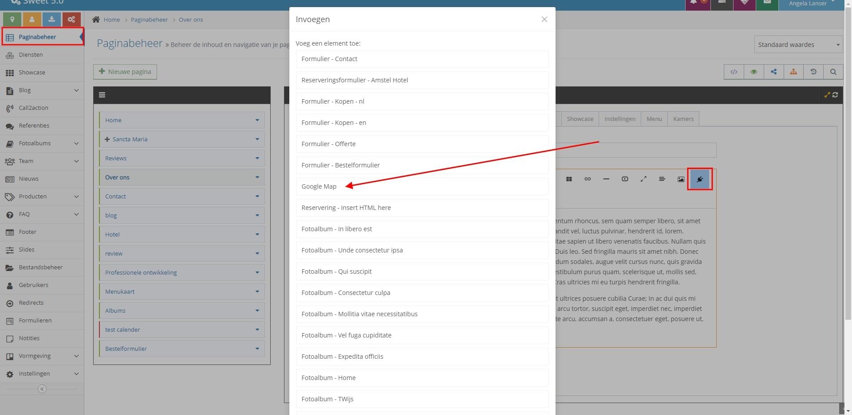Viewport: 852px width, 415px height.
Task: Click the panel expand icon beside refresh
Action: (827, 95)
